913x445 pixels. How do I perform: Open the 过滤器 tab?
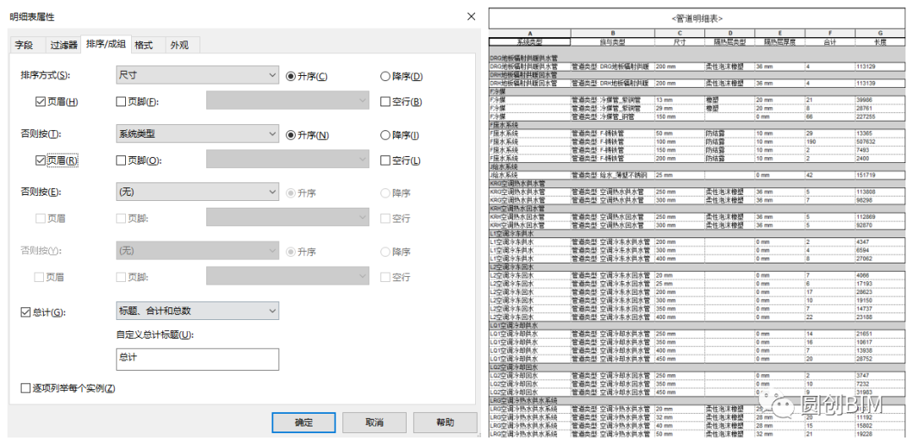63,45
